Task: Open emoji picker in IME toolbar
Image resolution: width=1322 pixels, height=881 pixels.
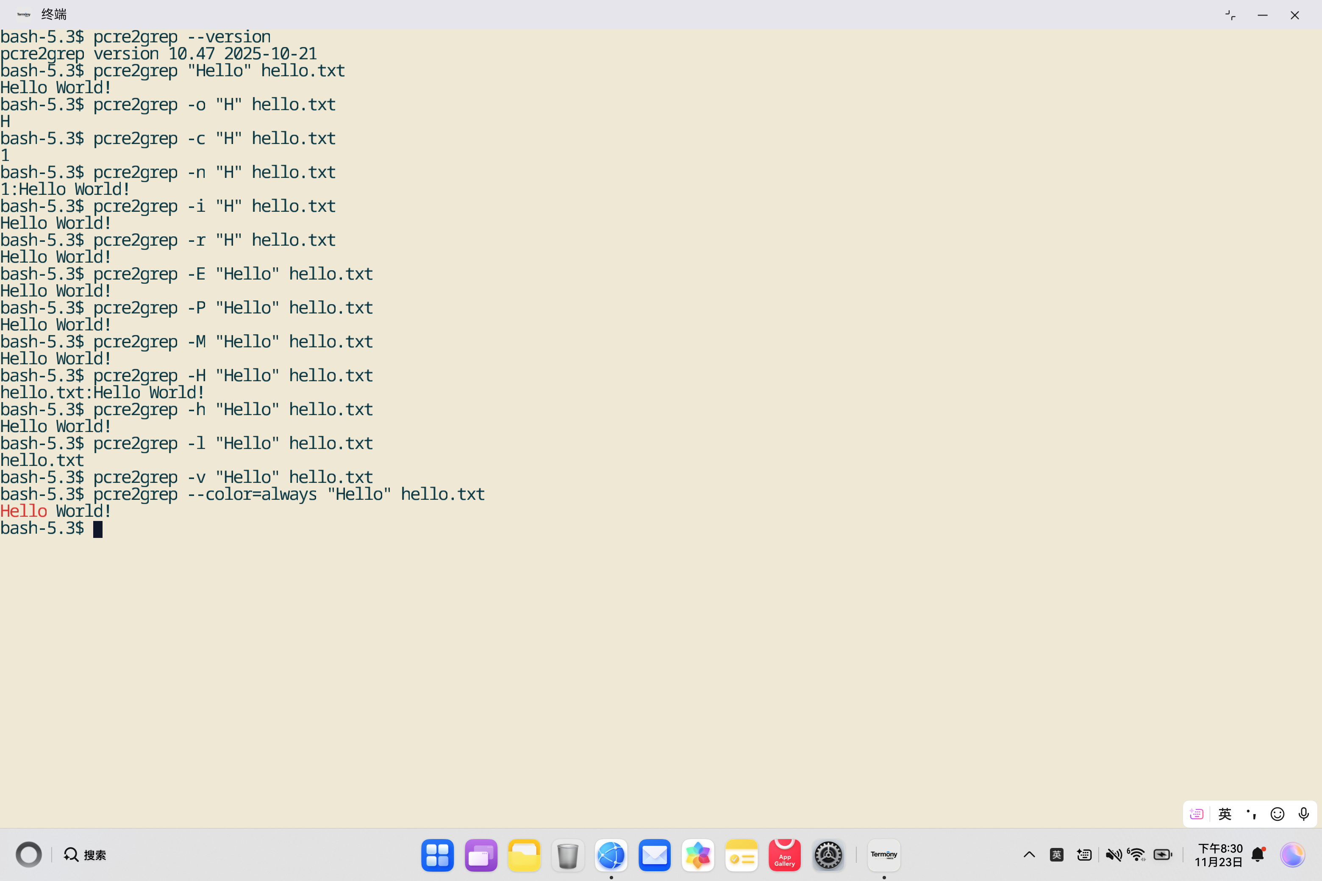Action: (1277, 814)
